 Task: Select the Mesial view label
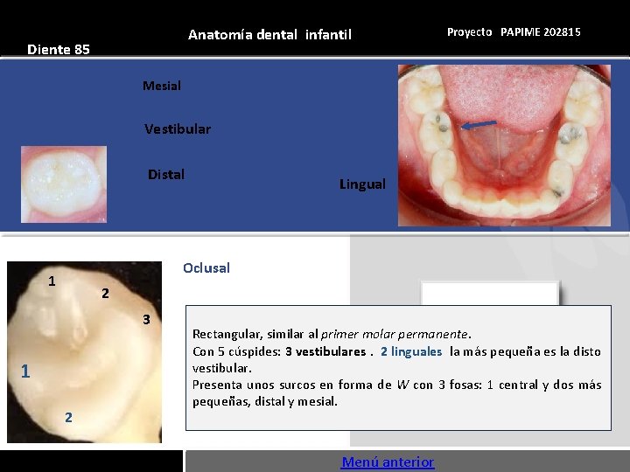[162, 86]
